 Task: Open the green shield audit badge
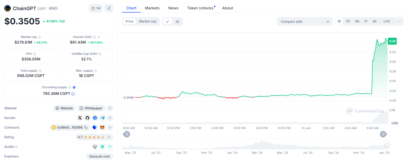point(102,147)
